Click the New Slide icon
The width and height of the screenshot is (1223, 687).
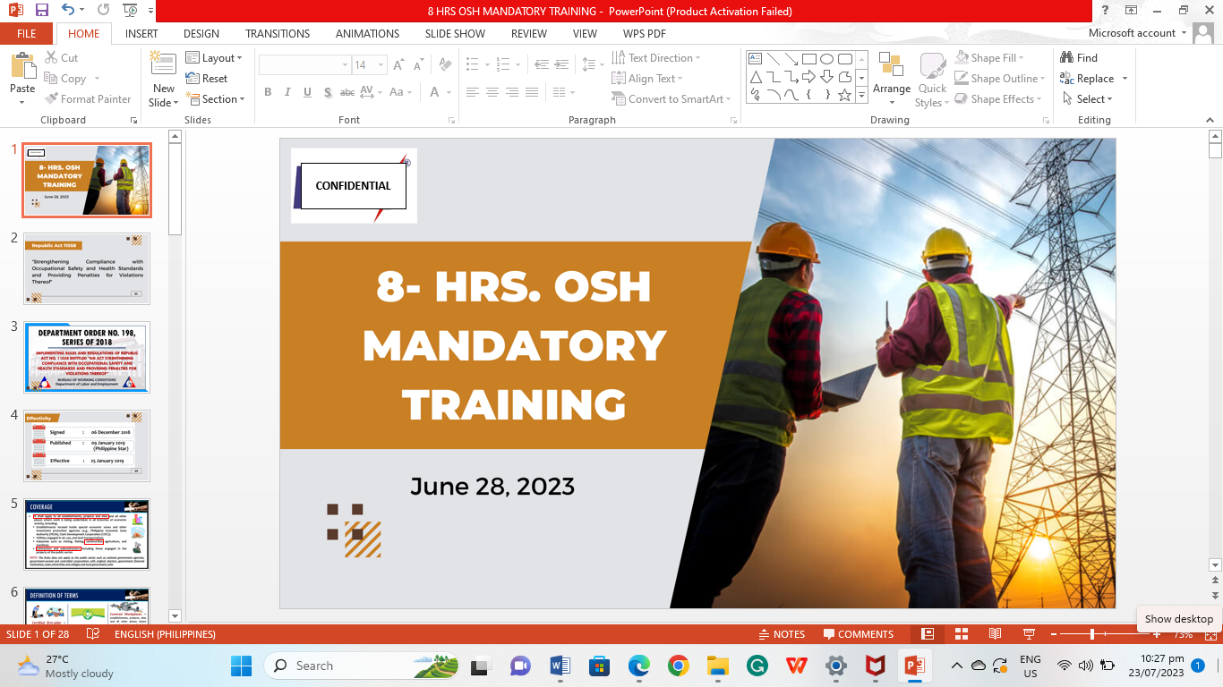(x=163, y=64)
